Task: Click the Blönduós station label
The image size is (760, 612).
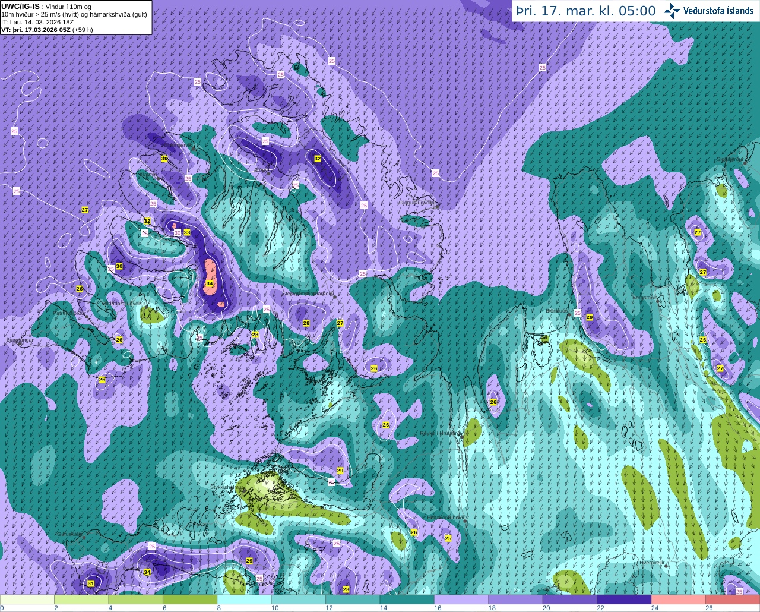Action: [558, 310]
